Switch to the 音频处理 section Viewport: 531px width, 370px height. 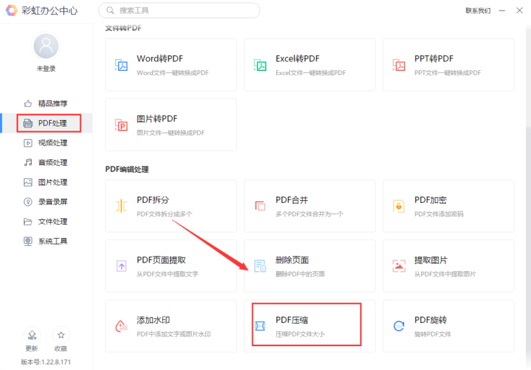point(46,162)
